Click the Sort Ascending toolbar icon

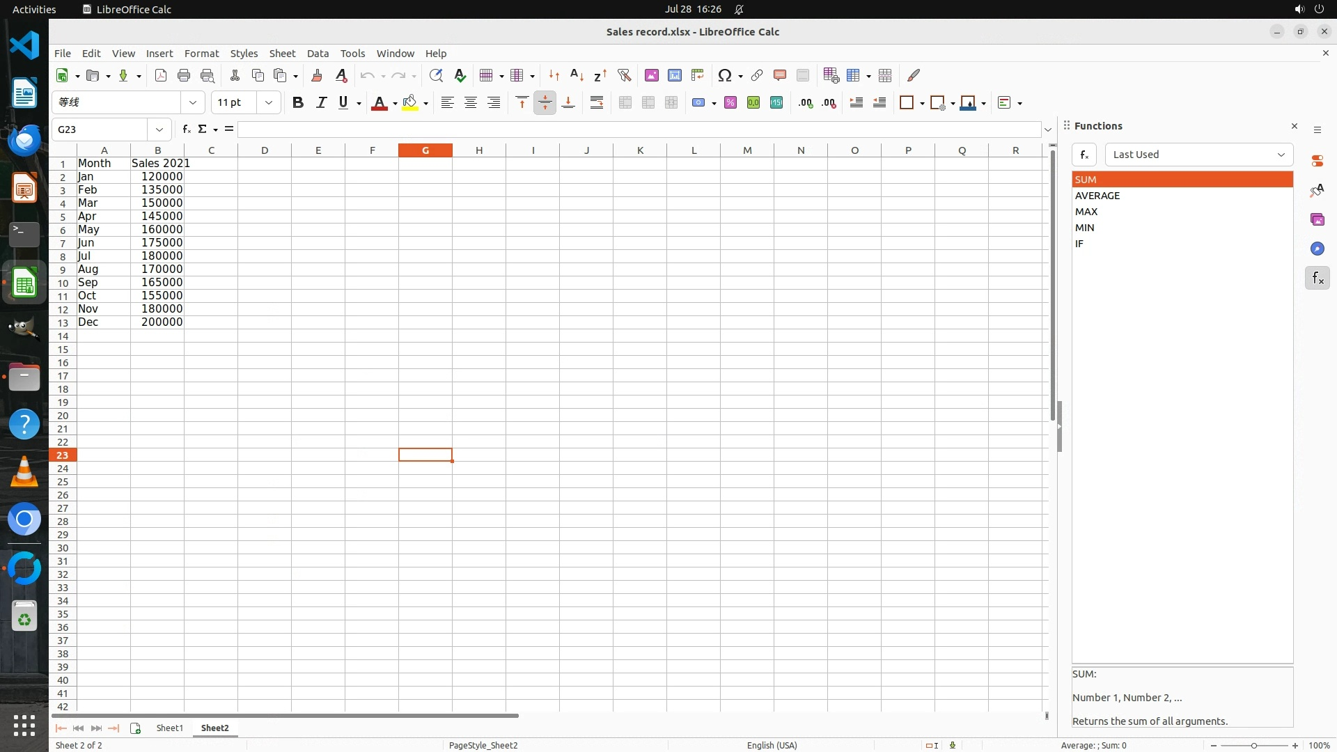577,75
